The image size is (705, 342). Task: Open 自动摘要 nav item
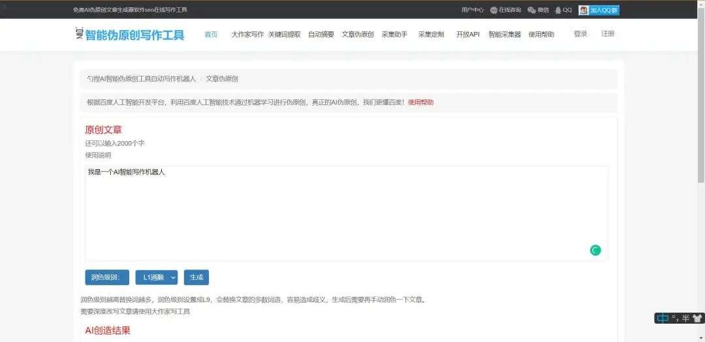[x=321, y=34]
